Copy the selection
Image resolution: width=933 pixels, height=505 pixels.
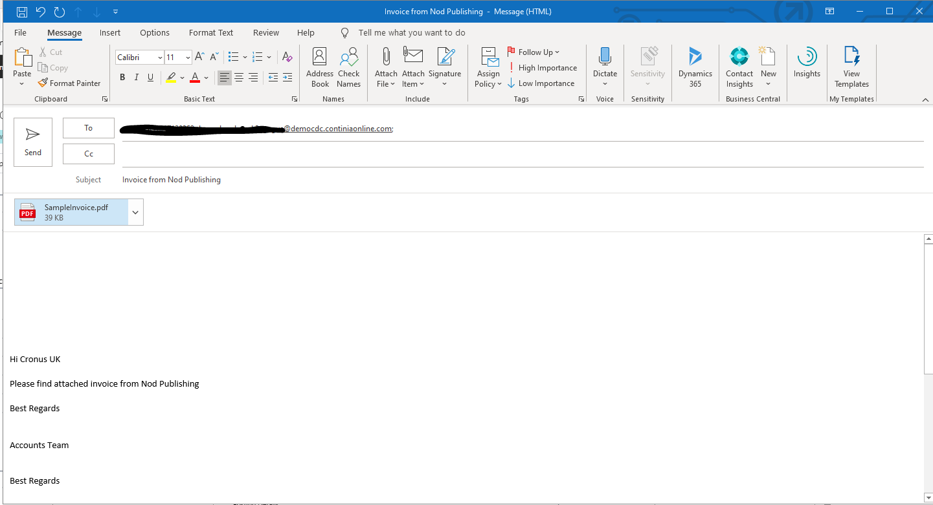click(53, 68)
